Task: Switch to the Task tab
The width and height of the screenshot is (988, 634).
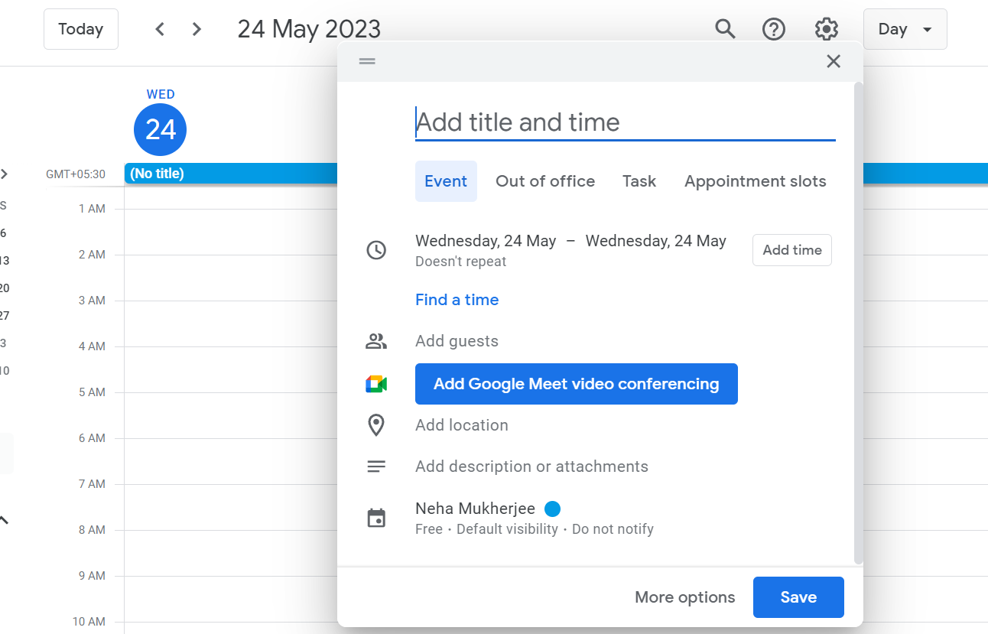Action: (639, 181)
